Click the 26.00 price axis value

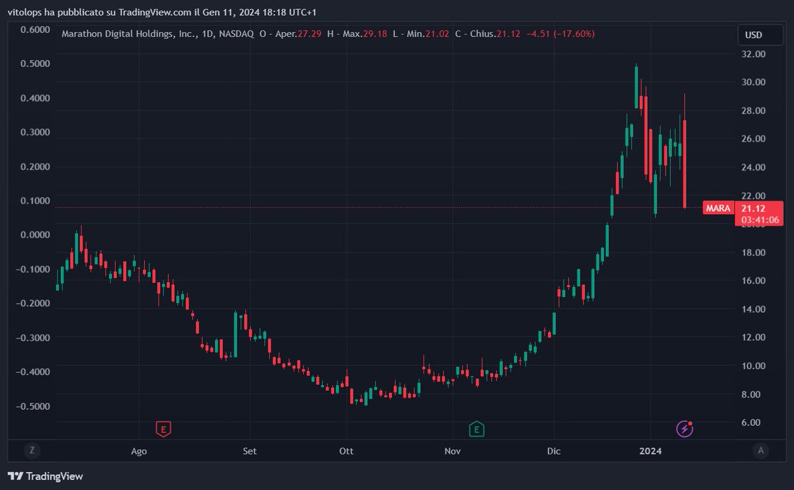pyautogui.click(x=754, y=139)
